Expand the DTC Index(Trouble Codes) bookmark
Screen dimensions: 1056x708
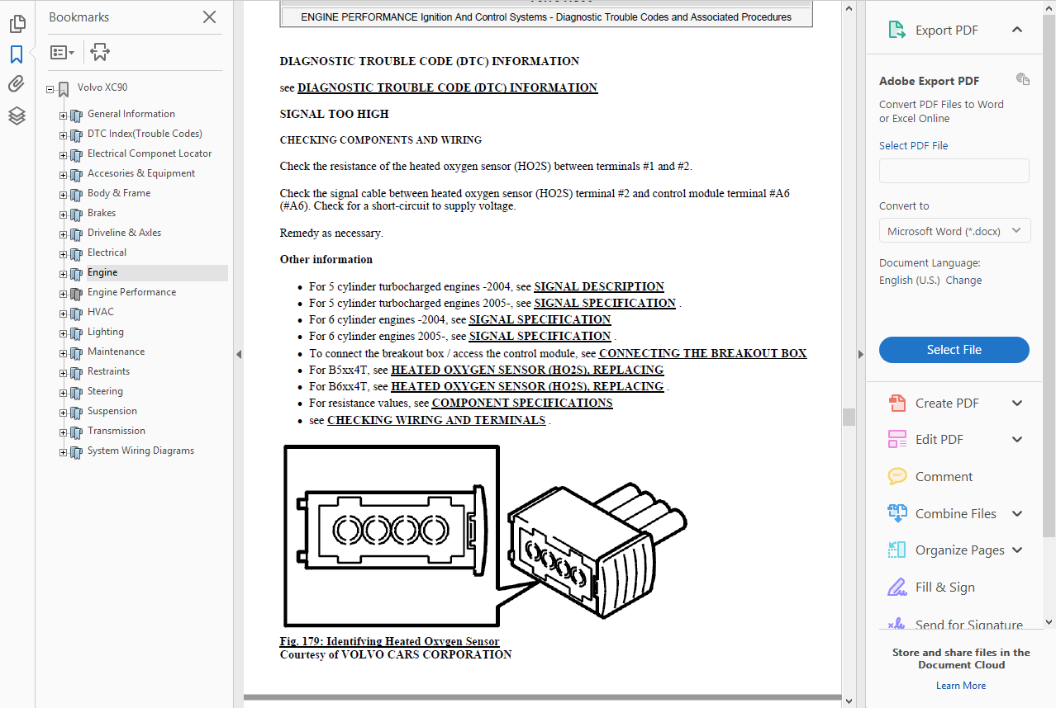63,135
